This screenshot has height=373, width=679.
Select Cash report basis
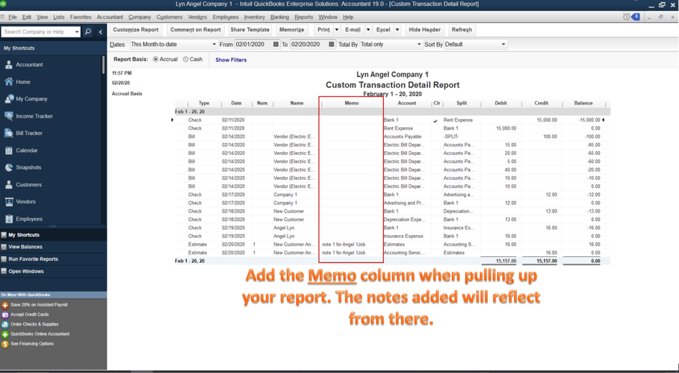[186, 59]
